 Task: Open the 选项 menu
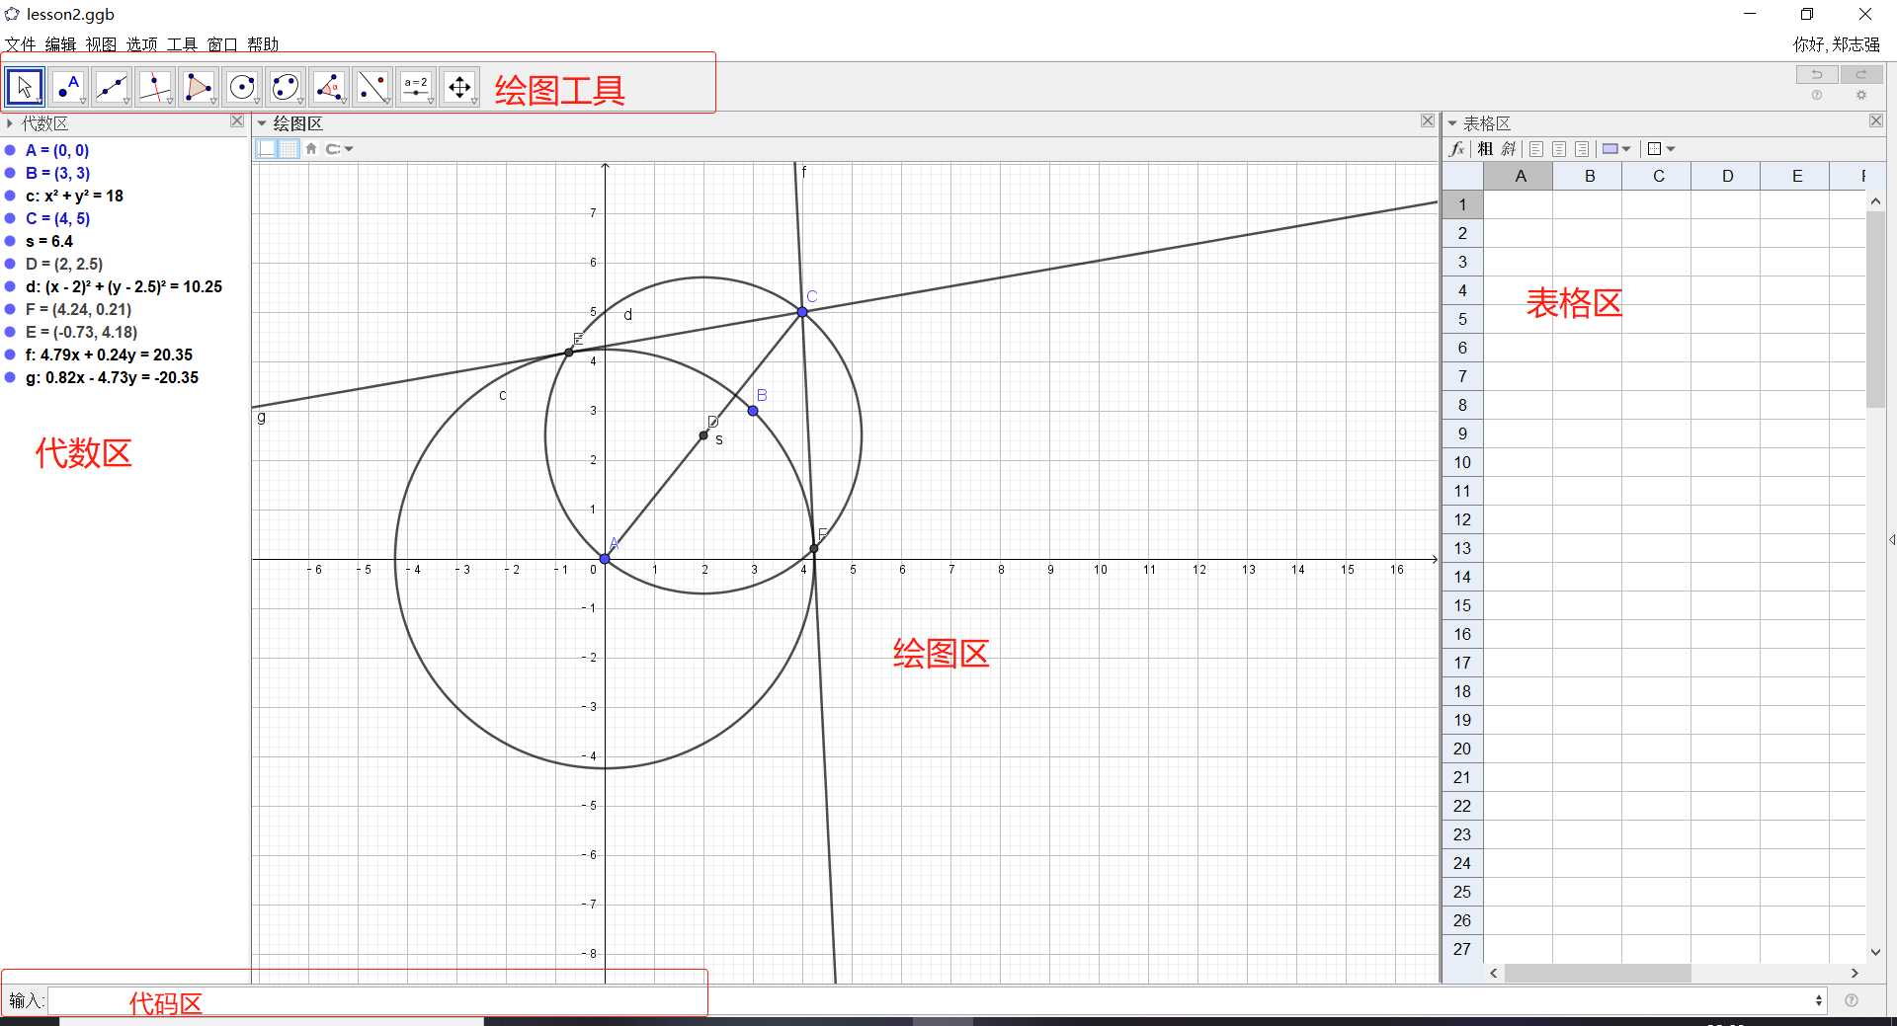[141, 44]
